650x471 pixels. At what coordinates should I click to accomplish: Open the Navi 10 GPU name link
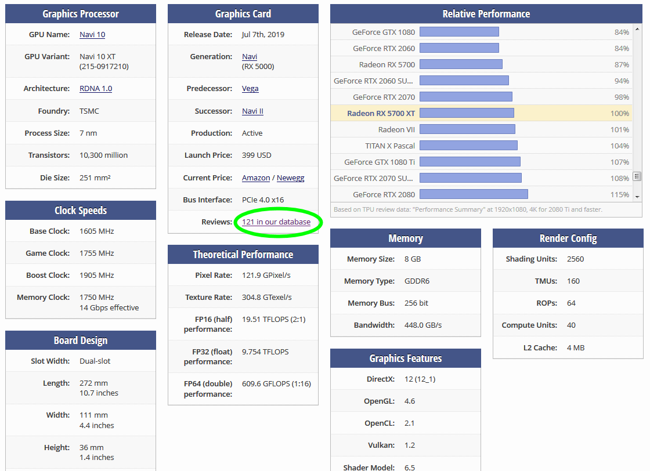coord(92,34)
